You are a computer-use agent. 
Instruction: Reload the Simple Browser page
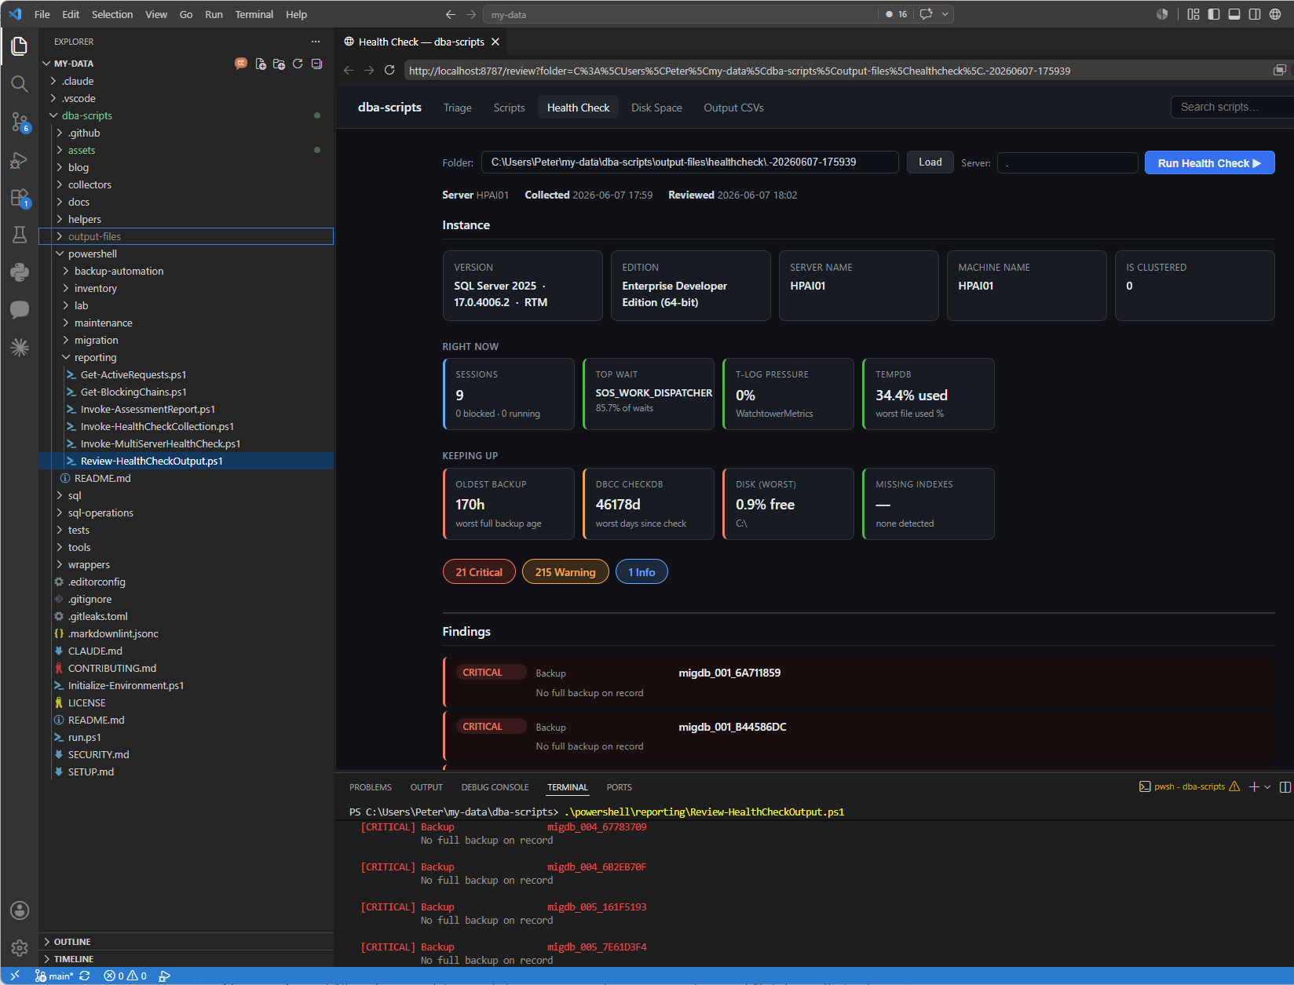coord(389,70)
